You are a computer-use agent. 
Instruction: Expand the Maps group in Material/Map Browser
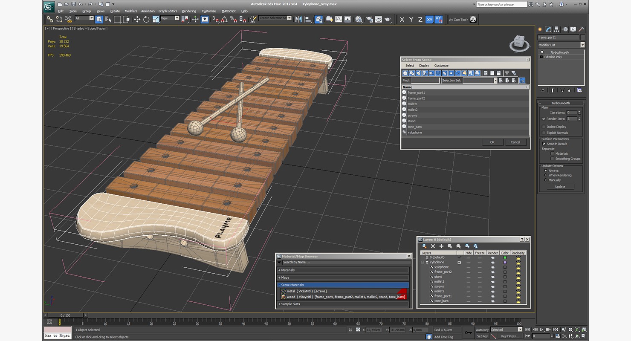(x=343, y=277)
